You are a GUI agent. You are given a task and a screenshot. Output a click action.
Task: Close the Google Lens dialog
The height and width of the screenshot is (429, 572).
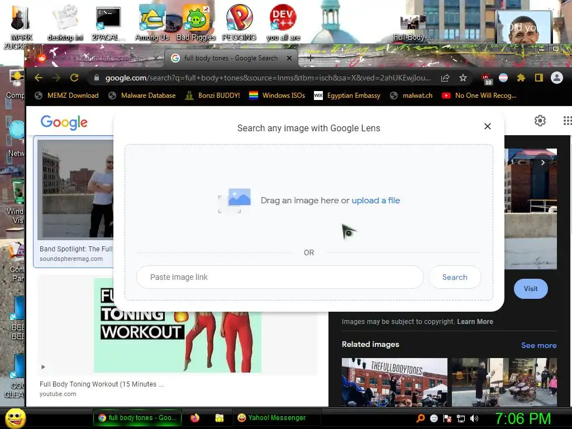coord(487,126)
